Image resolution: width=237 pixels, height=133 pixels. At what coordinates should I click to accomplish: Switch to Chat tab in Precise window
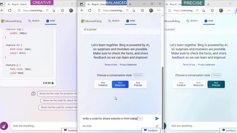pos(209,21)
